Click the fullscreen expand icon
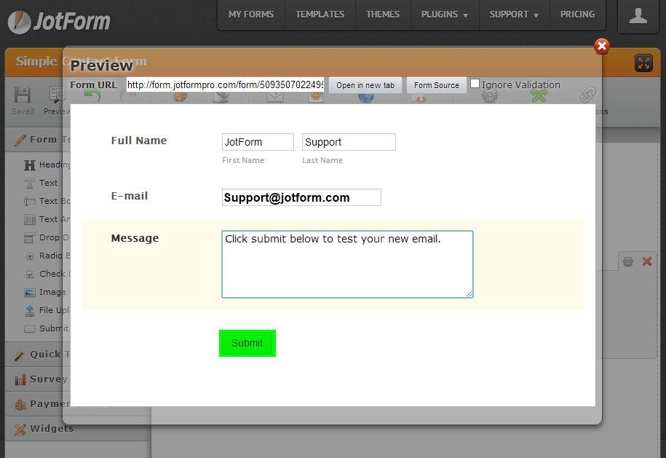Viewport: 666px width, 458px height. [x=643, y=63]
